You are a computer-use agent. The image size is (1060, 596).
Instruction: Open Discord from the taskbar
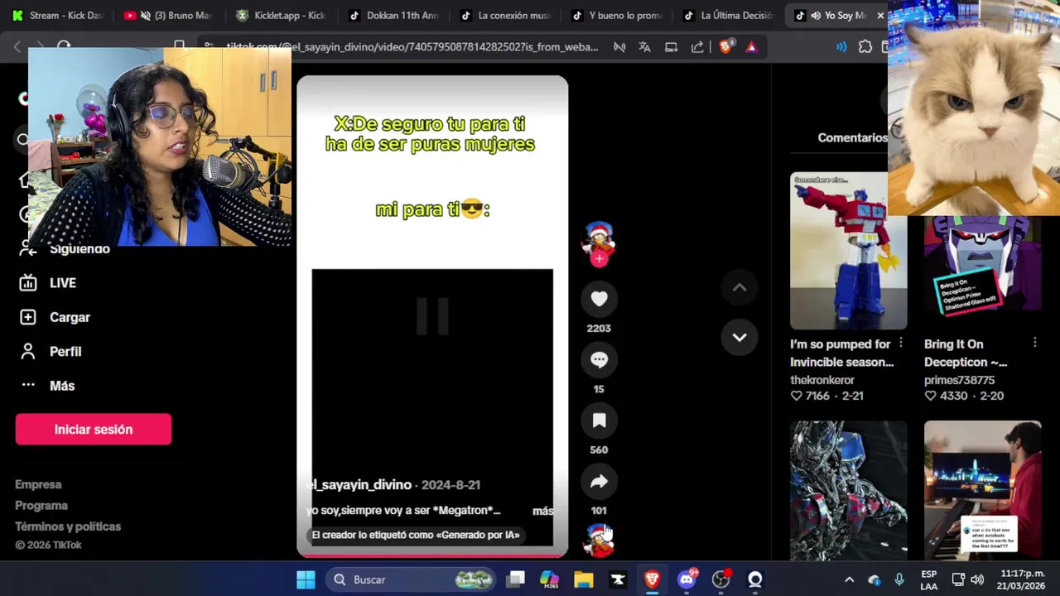[687, 579]
